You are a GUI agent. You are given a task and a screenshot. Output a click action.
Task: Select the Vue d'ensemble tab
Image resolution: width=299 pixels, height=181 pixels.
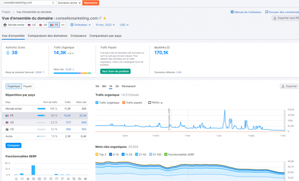point(13,36)
